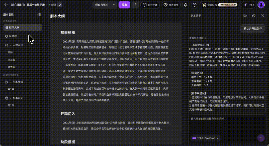This screenshot has height=146, width=269.
Task: Open the 保存为版本 dropdown arrow
Action: coord(114,5)
